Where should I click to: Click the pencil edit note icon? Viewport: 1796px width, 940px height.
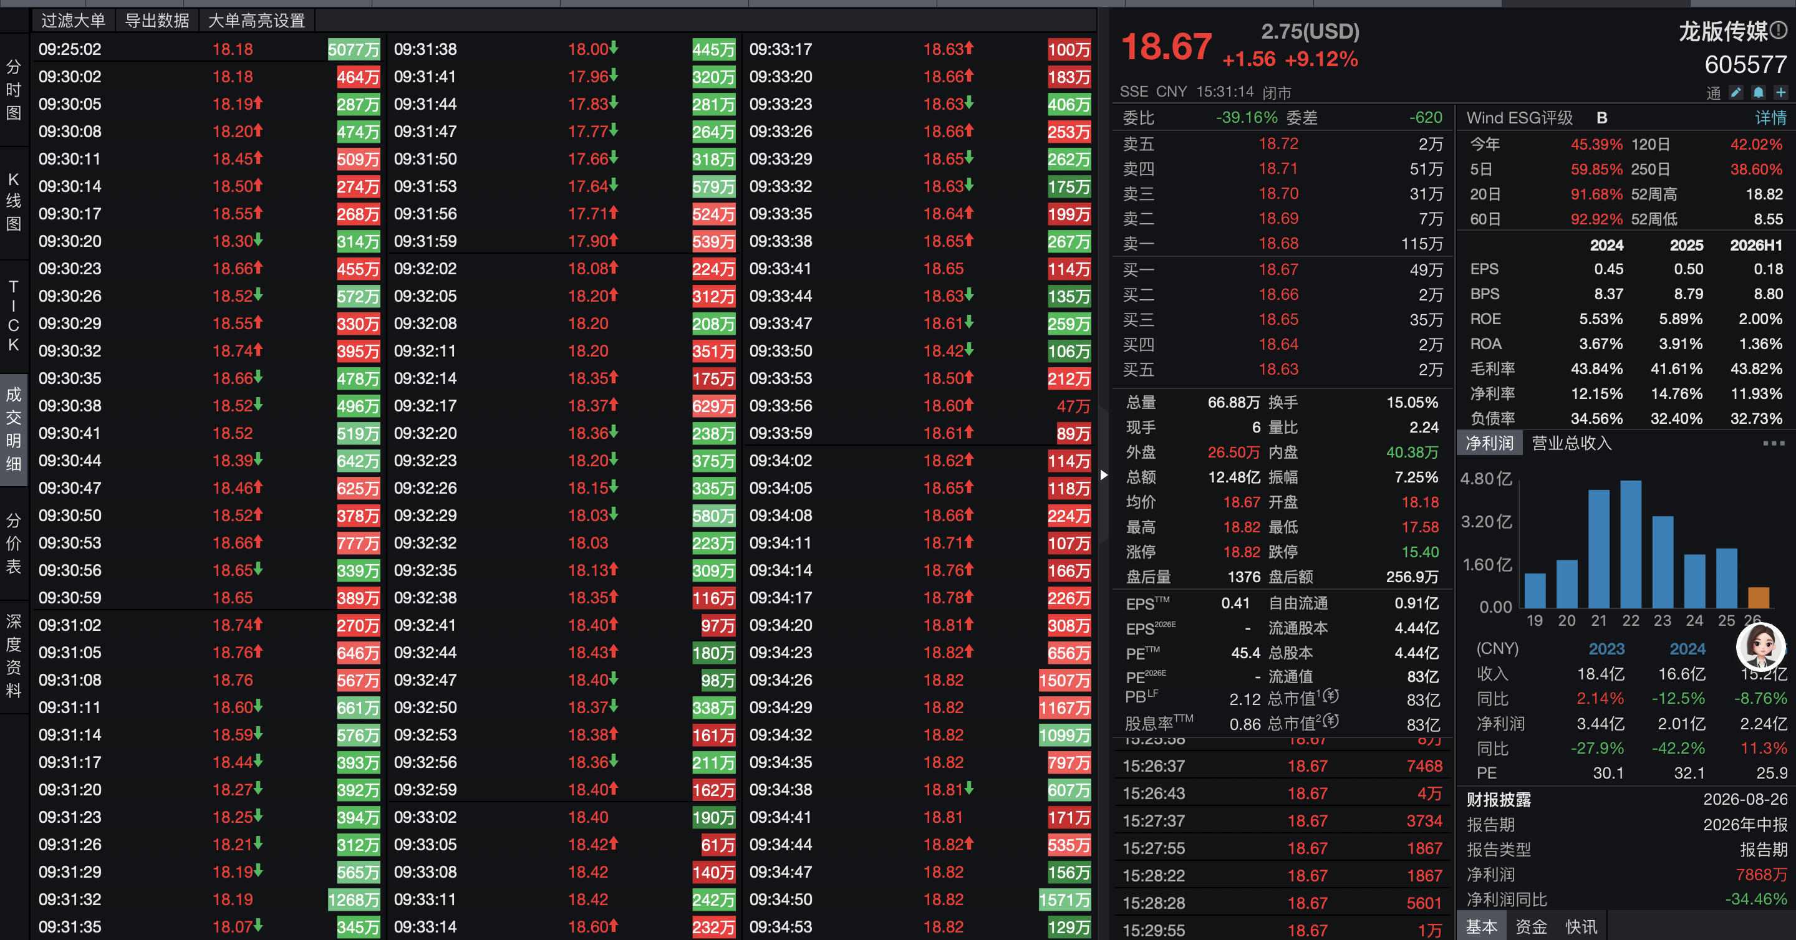pos(1736,92)
